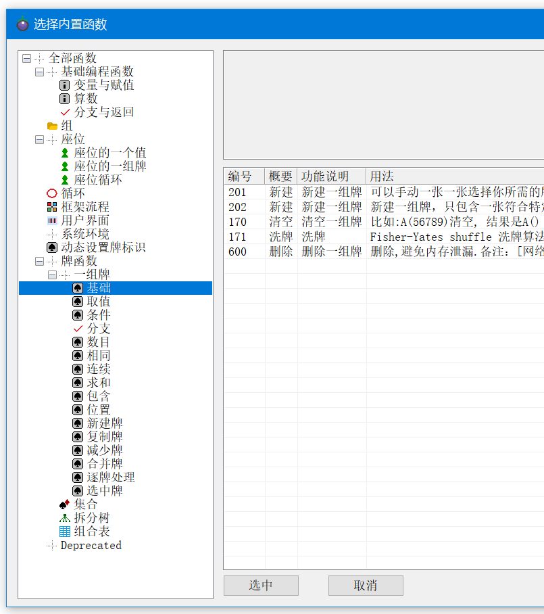The height and width of the screenshot is (614, 544).
Task: Select the 框架流程 grid icon
Action: [52, 207]
